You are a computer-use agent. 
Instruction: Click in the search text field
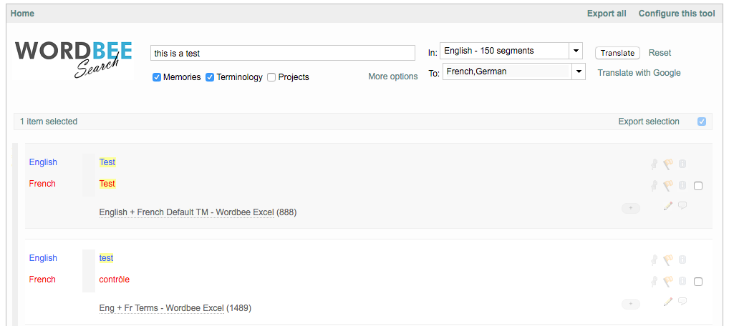[x=283, y=53]
